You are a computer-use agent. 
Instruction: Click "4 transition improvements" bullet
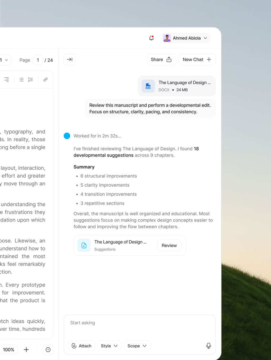[x=108, y=194]
